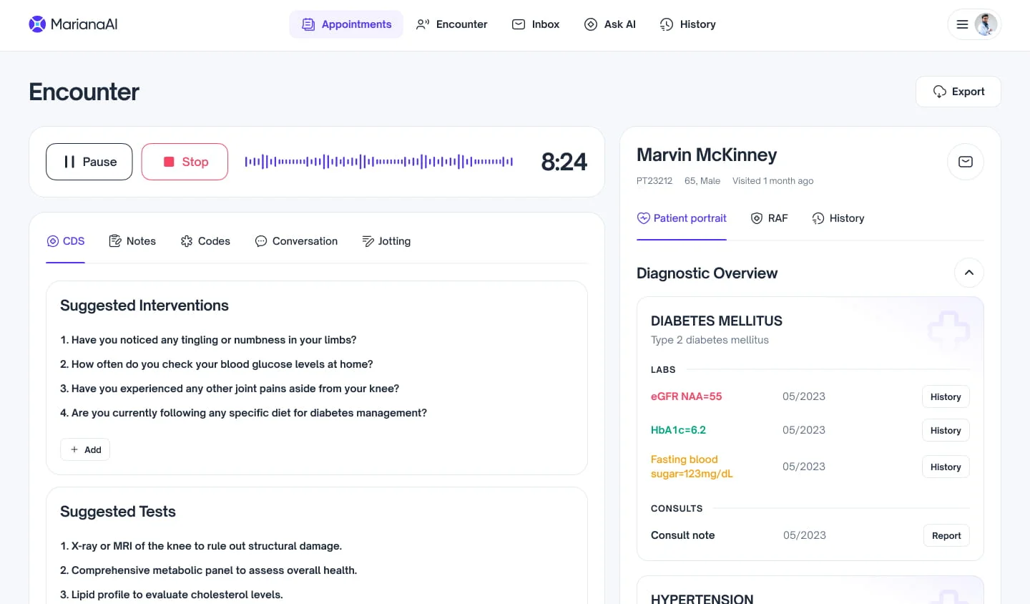Click the Lipid profile test suggestion
This screenshot has width=1030, height=604.
[x=172, y=595]
